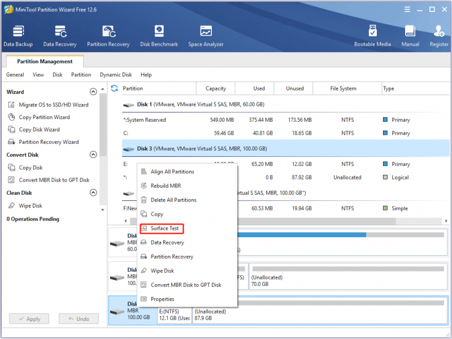Create Bootable Media
This screenshot has width=452, height=339.
coord(372,36)
